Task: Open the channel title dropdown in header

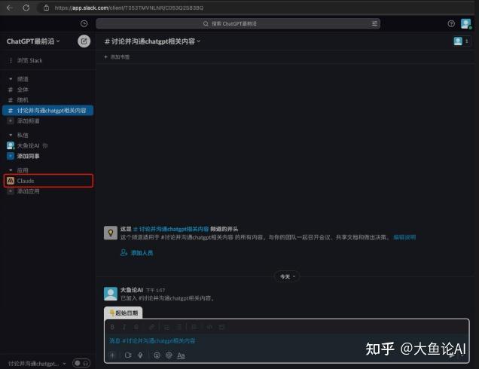Action: pyautogui.click(x=152, y=41)
